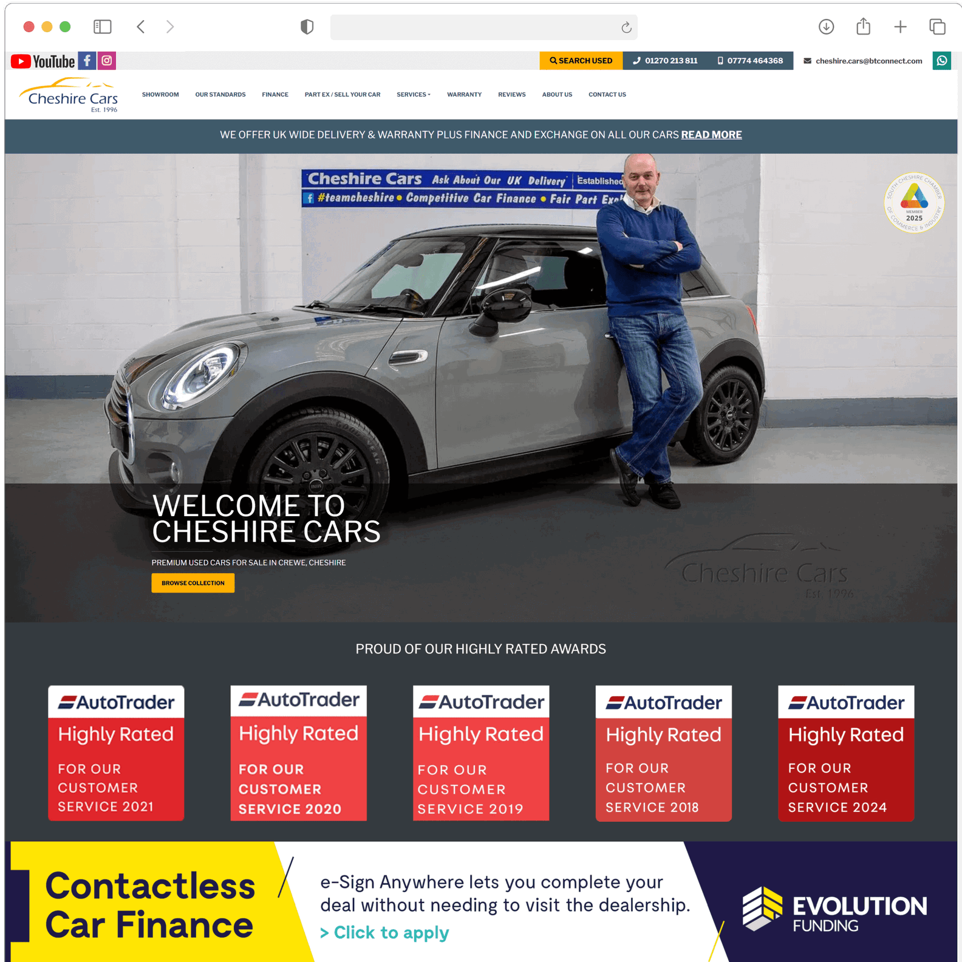Show the tab overview
962x962 pixels.
(x=937, y=27)
